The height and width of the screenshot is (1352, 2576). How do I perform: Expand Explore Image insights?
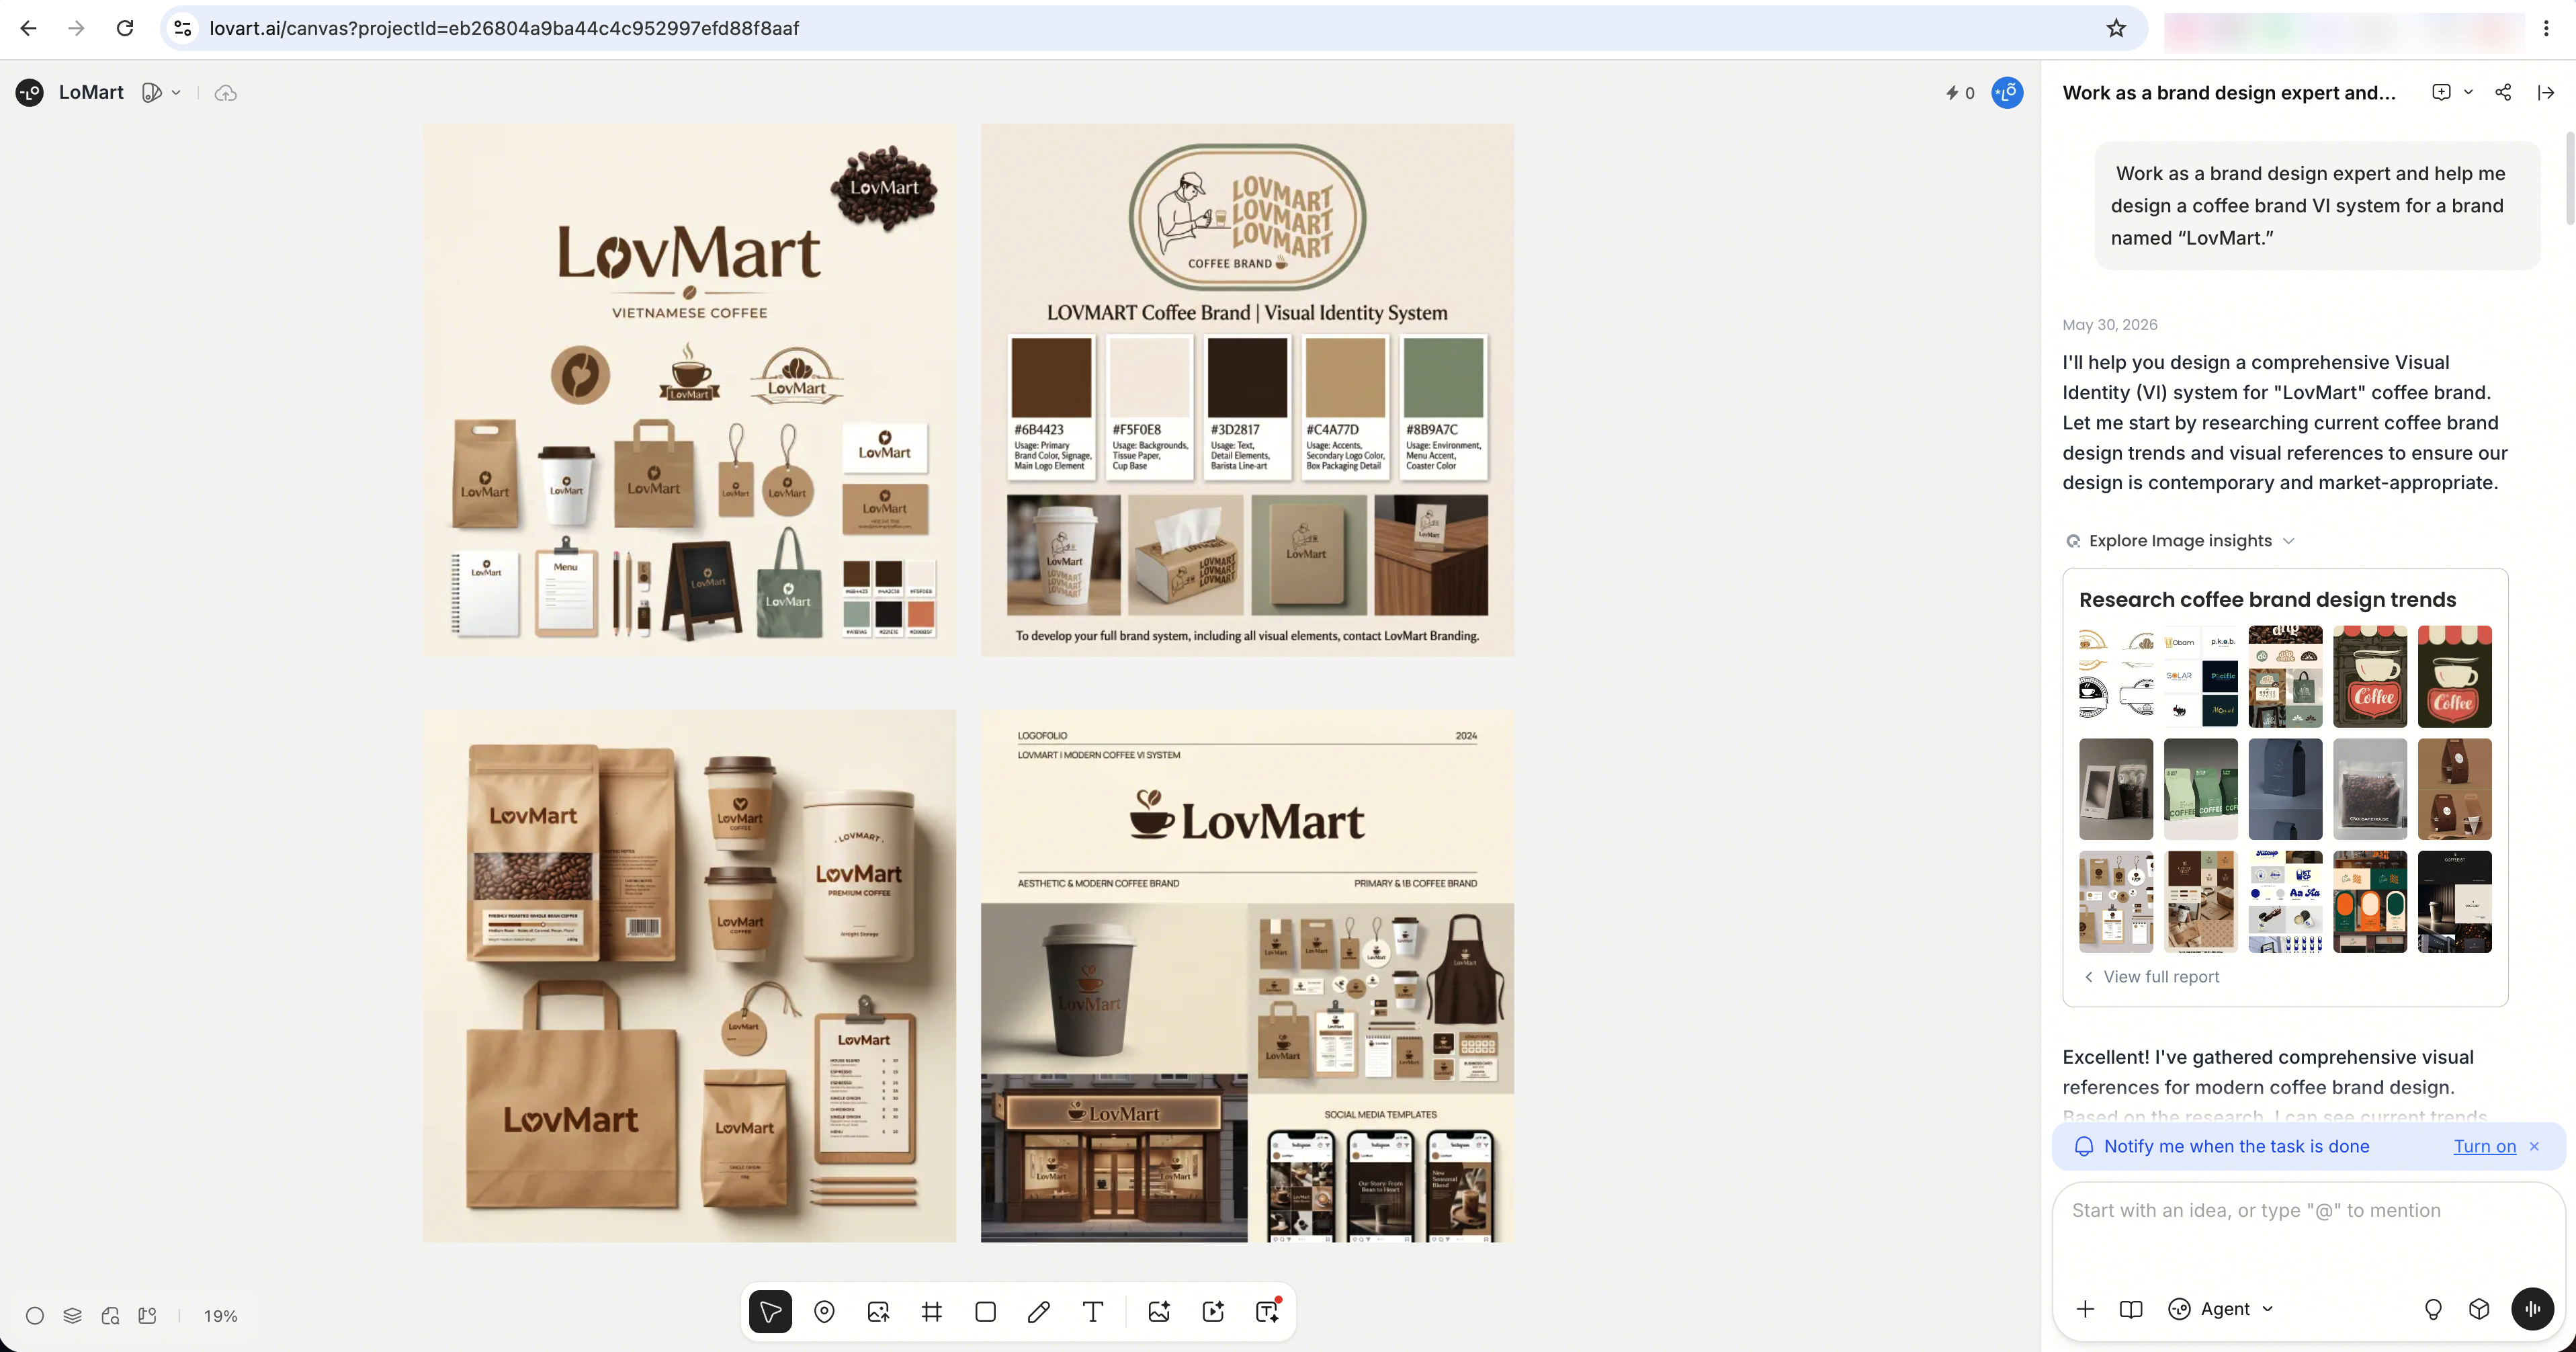tap(2180, 540)
